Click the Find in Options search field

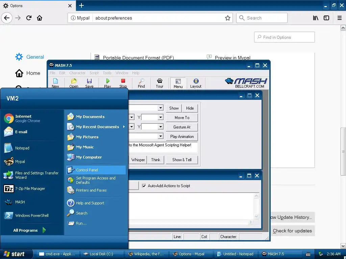(285, 37)
